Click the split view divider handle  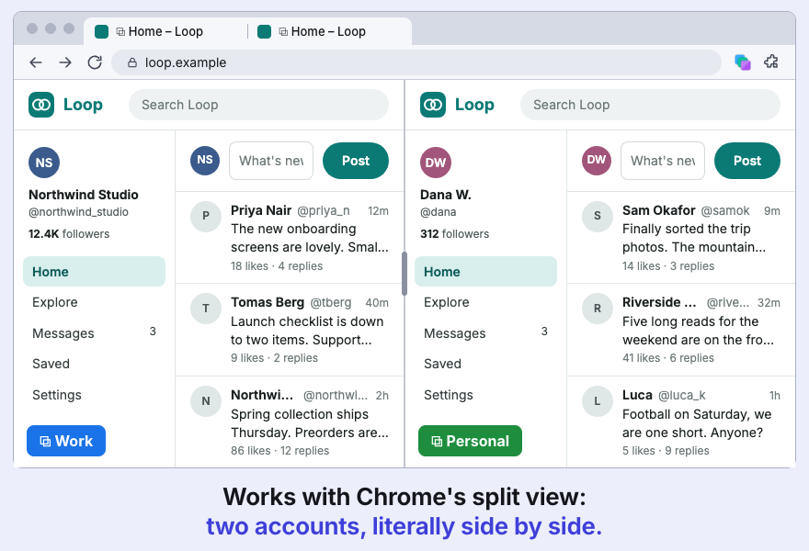[404, 274]
